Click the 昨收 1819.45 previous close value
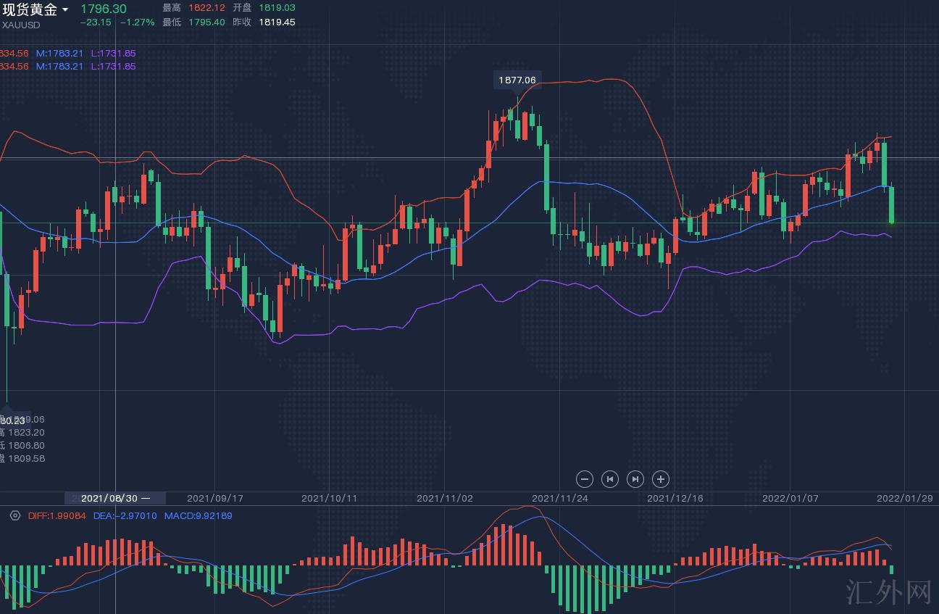 277,22
